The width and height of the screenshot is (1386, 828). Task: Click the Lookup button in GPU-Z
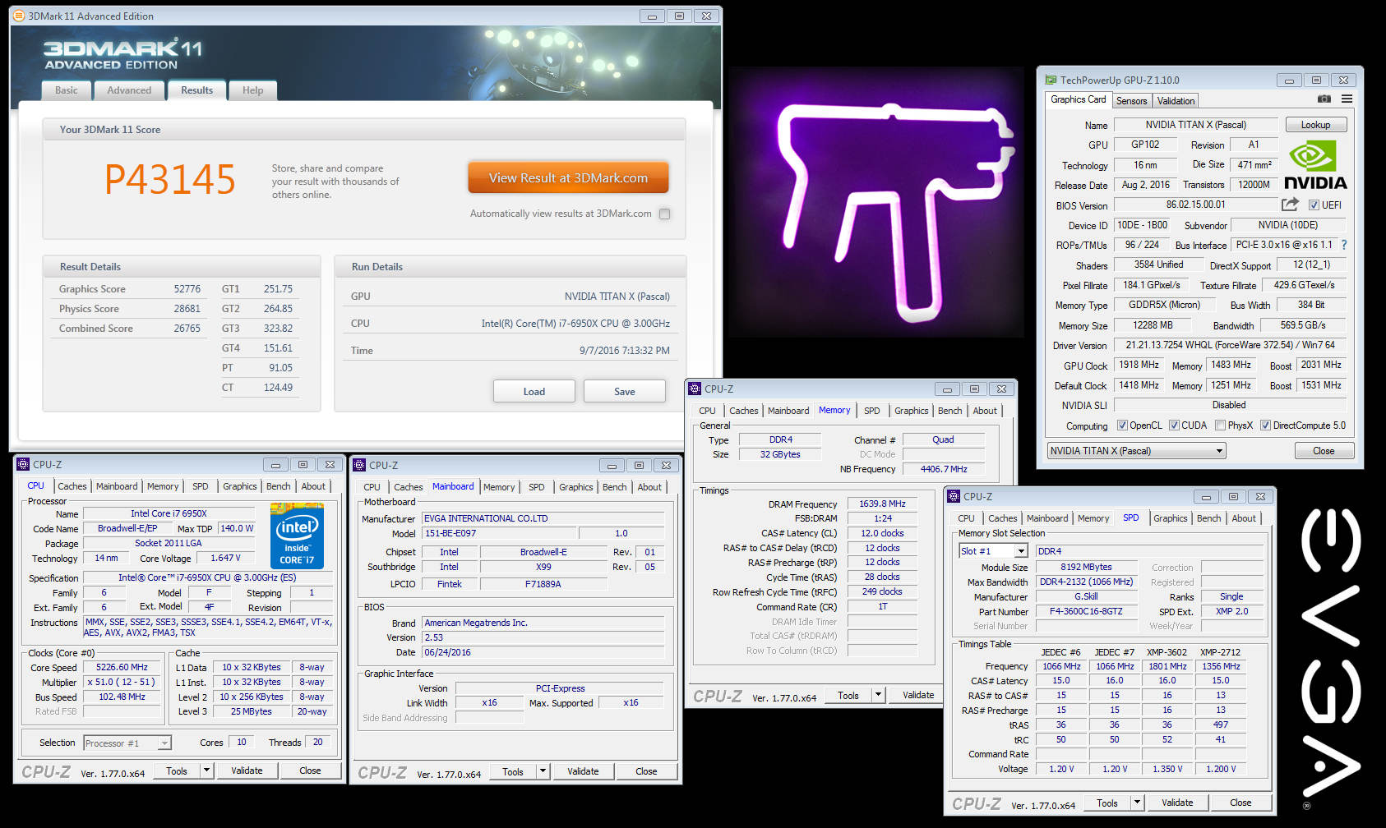click(1315, 125)
